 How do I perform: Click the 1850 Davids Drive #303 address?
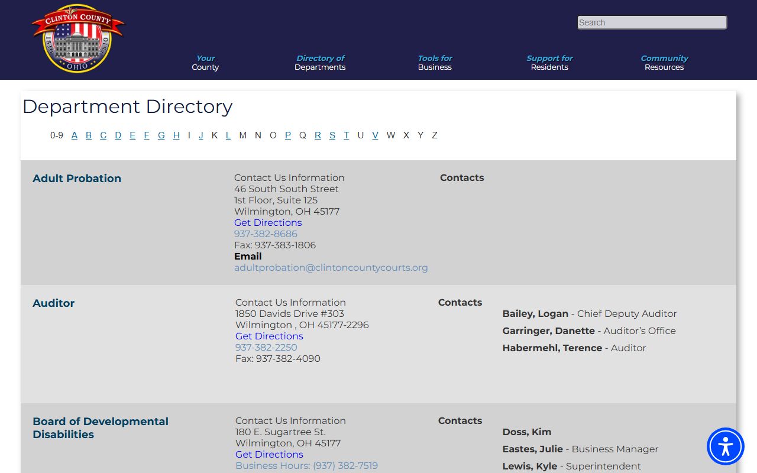click(x=290, y=314)
